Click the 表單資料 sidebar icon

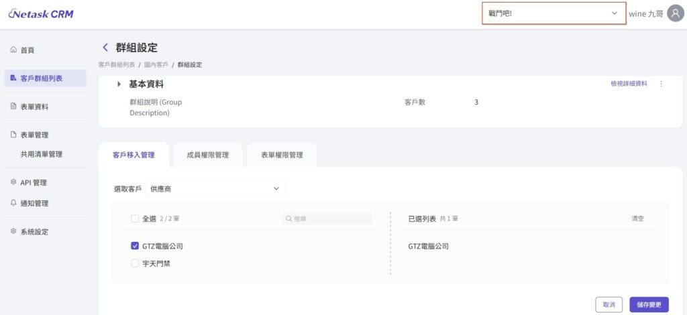[x=13, y=107]
